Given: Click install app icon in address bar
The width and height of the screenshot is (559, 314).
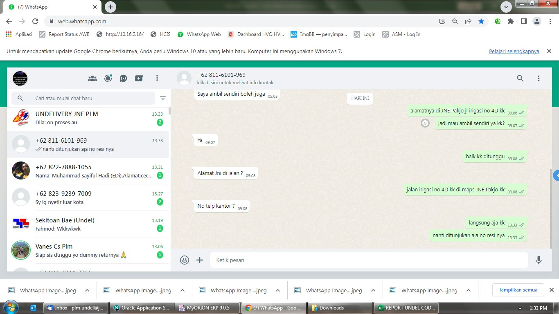Looking at the screenshot, I should (x=442, y=21).
